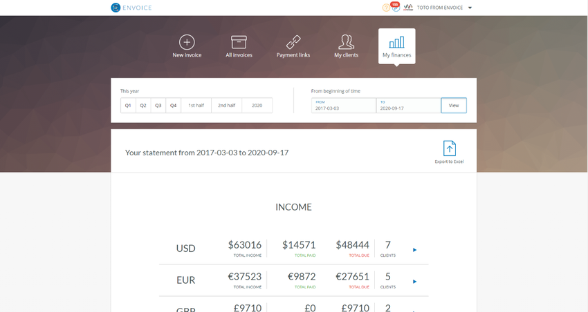
Task: Filter by Q1 period
Action: (x=128, y=106)
